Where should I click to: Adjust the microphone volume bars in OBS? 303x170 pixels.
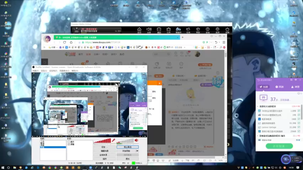click(102, 141)
